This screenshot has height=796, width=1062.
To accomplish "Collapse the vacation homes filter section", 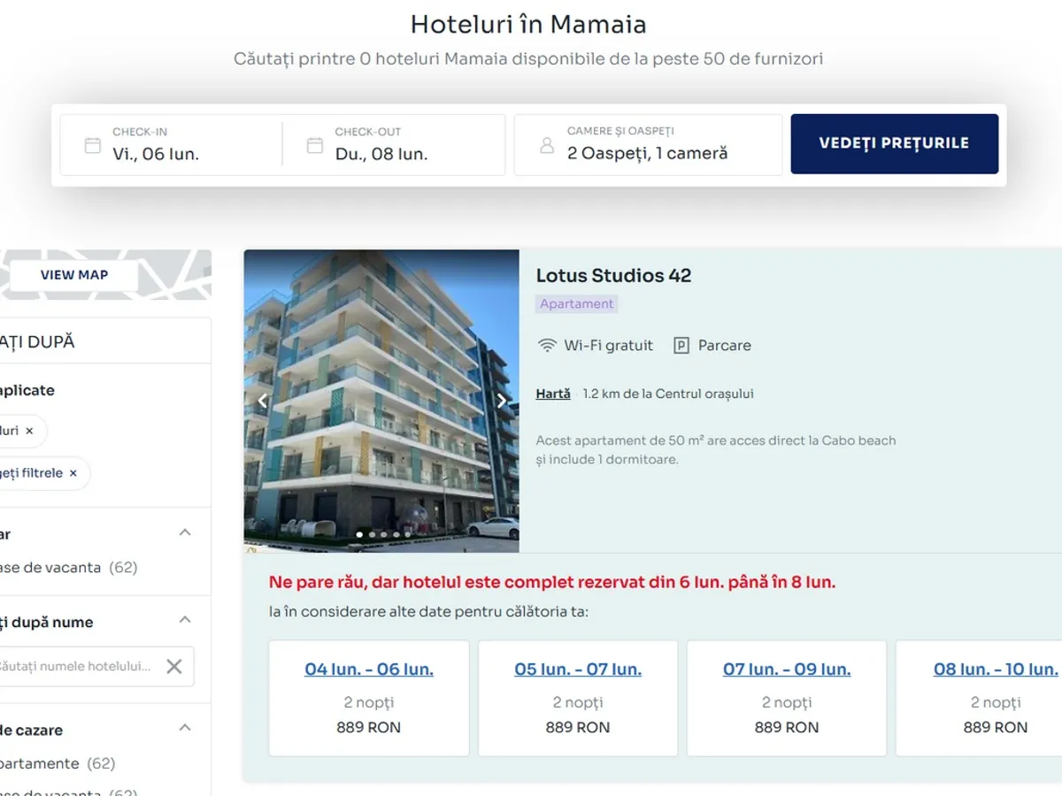I will [185, 532].
